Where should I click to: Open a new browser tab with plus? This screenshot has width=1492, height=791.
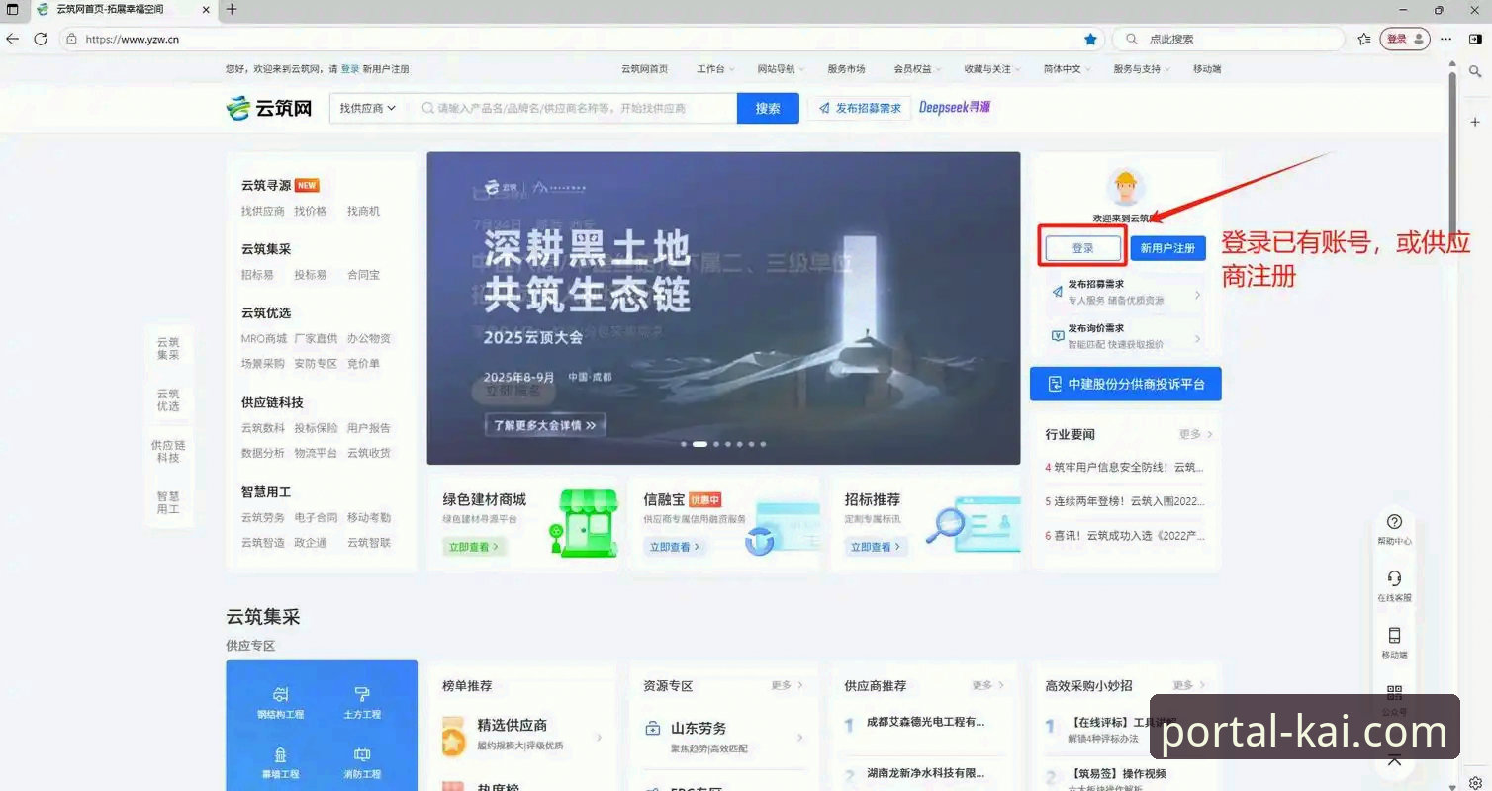pos(232,9)
